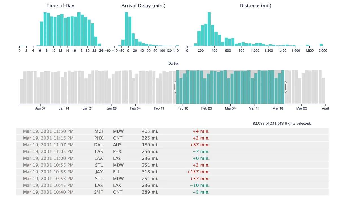Select flight row Mar 19, 2001 11:50 PM
Viewport: 339px width, 203px height.
[x=172, y=131]
